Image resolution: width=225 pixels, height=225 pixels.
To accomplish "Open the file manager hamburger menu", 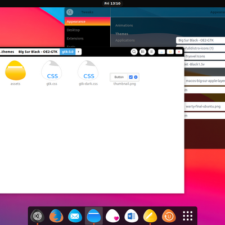I will (151, 52).
